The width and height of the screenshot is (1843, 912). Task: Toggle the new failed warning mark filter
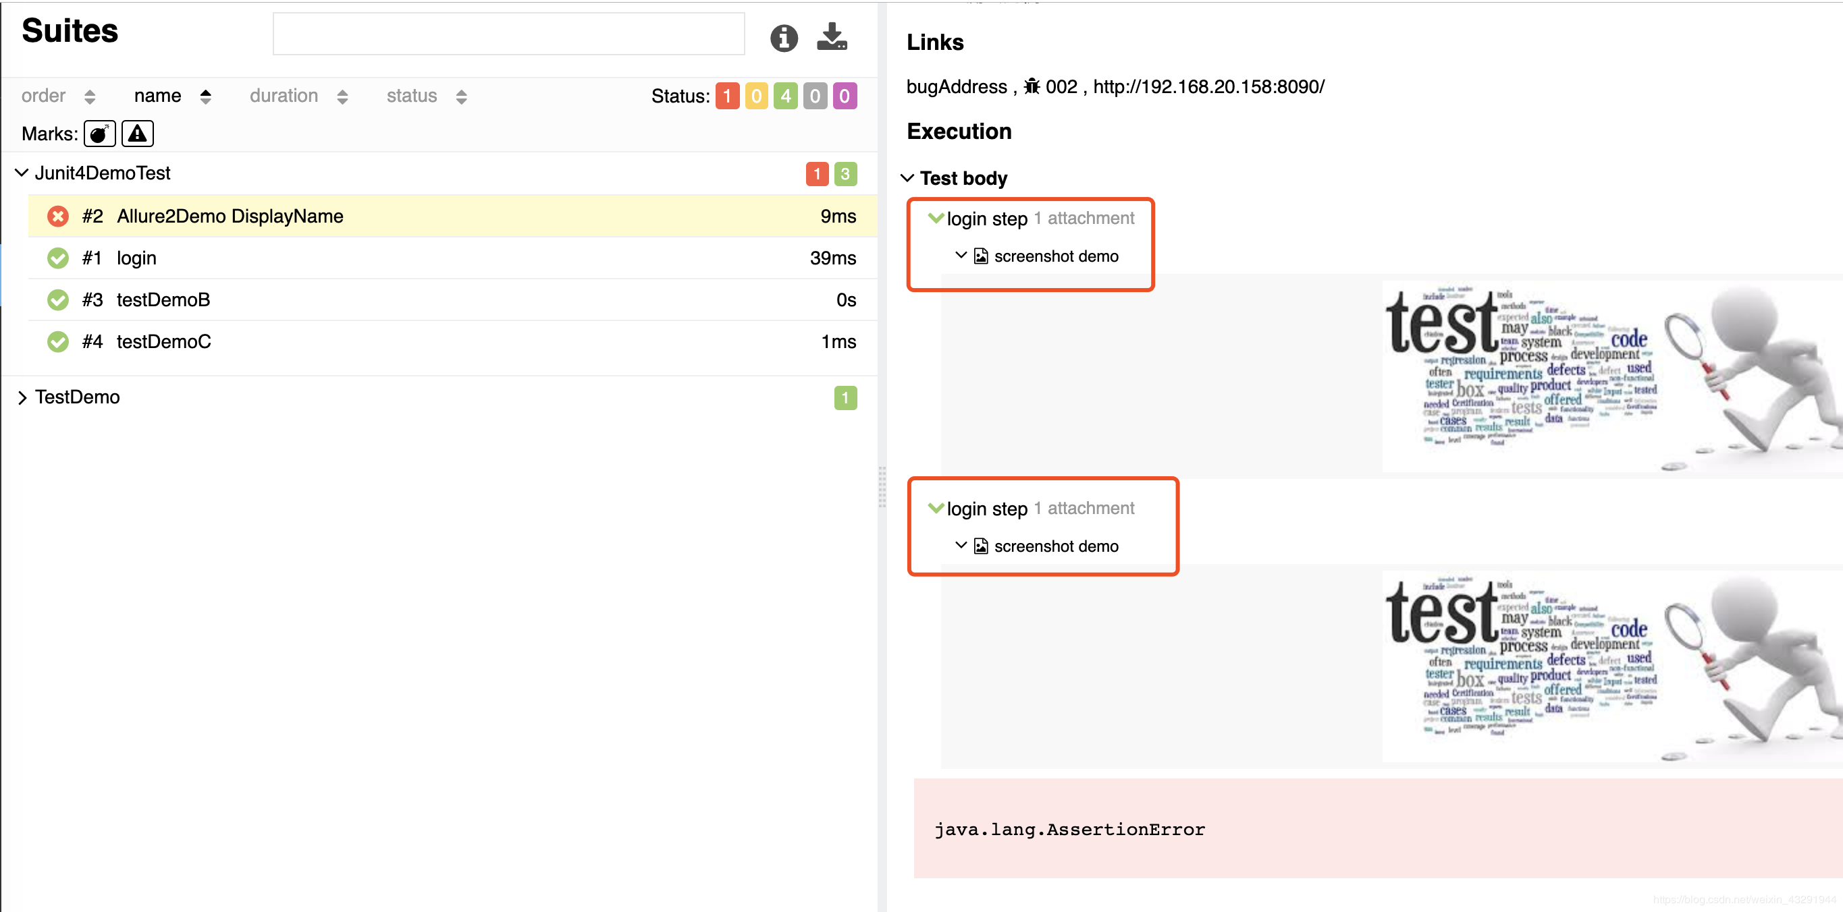pos(137,134)
